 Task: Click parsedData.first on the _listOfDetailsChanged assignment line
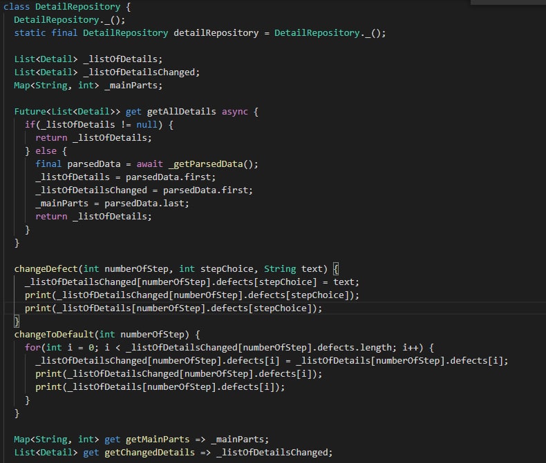[x=205, y=190]
